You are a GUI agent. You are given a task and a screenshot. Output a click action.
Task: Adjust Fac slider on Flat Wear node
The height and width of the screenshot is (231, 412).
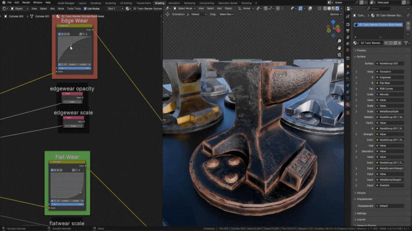(x=67, y=204)
